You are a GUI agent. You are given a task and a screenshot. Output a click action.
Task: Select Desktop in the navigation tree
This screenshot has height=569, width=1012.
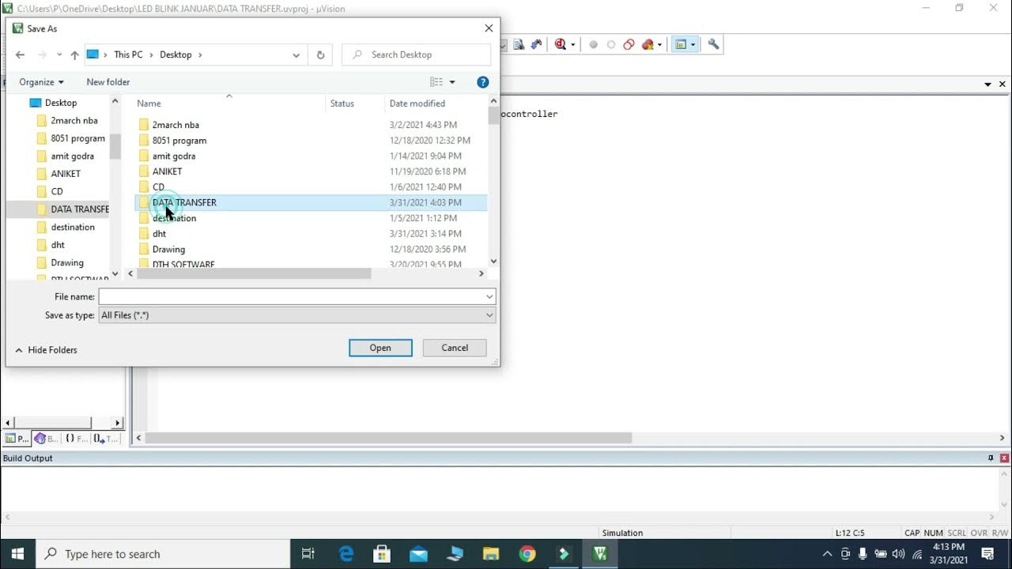(61, 103)
